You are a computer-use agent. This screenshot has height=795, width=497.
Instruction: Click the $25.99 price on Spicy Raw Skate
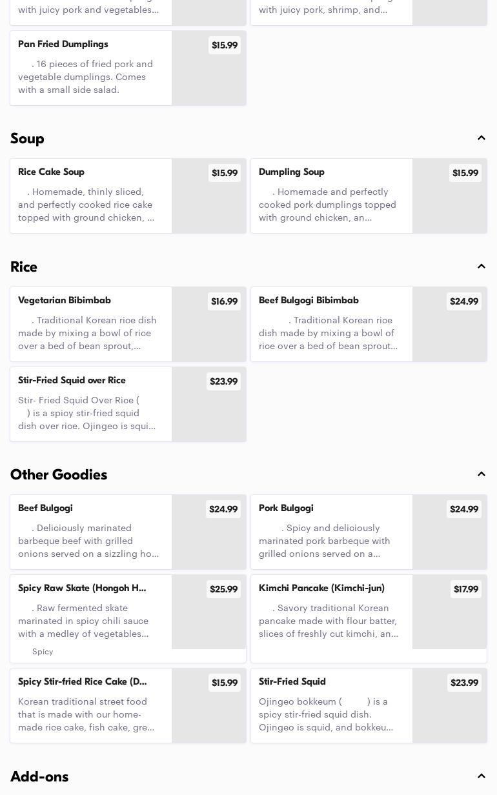(x=223, y=589)
